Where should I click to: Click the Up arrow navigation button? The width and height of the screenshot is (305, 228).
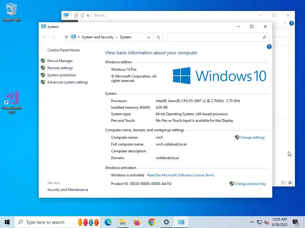pyautogui.click(x=66, y=37)
